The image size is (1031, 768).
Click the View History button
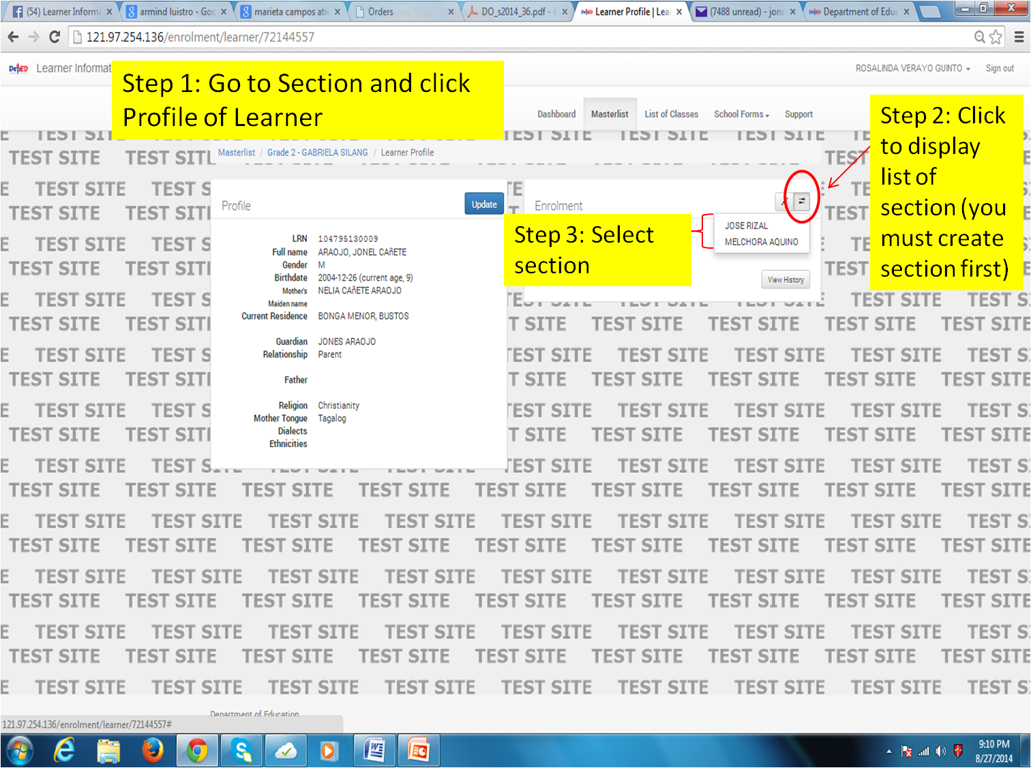tap(786, 279)
